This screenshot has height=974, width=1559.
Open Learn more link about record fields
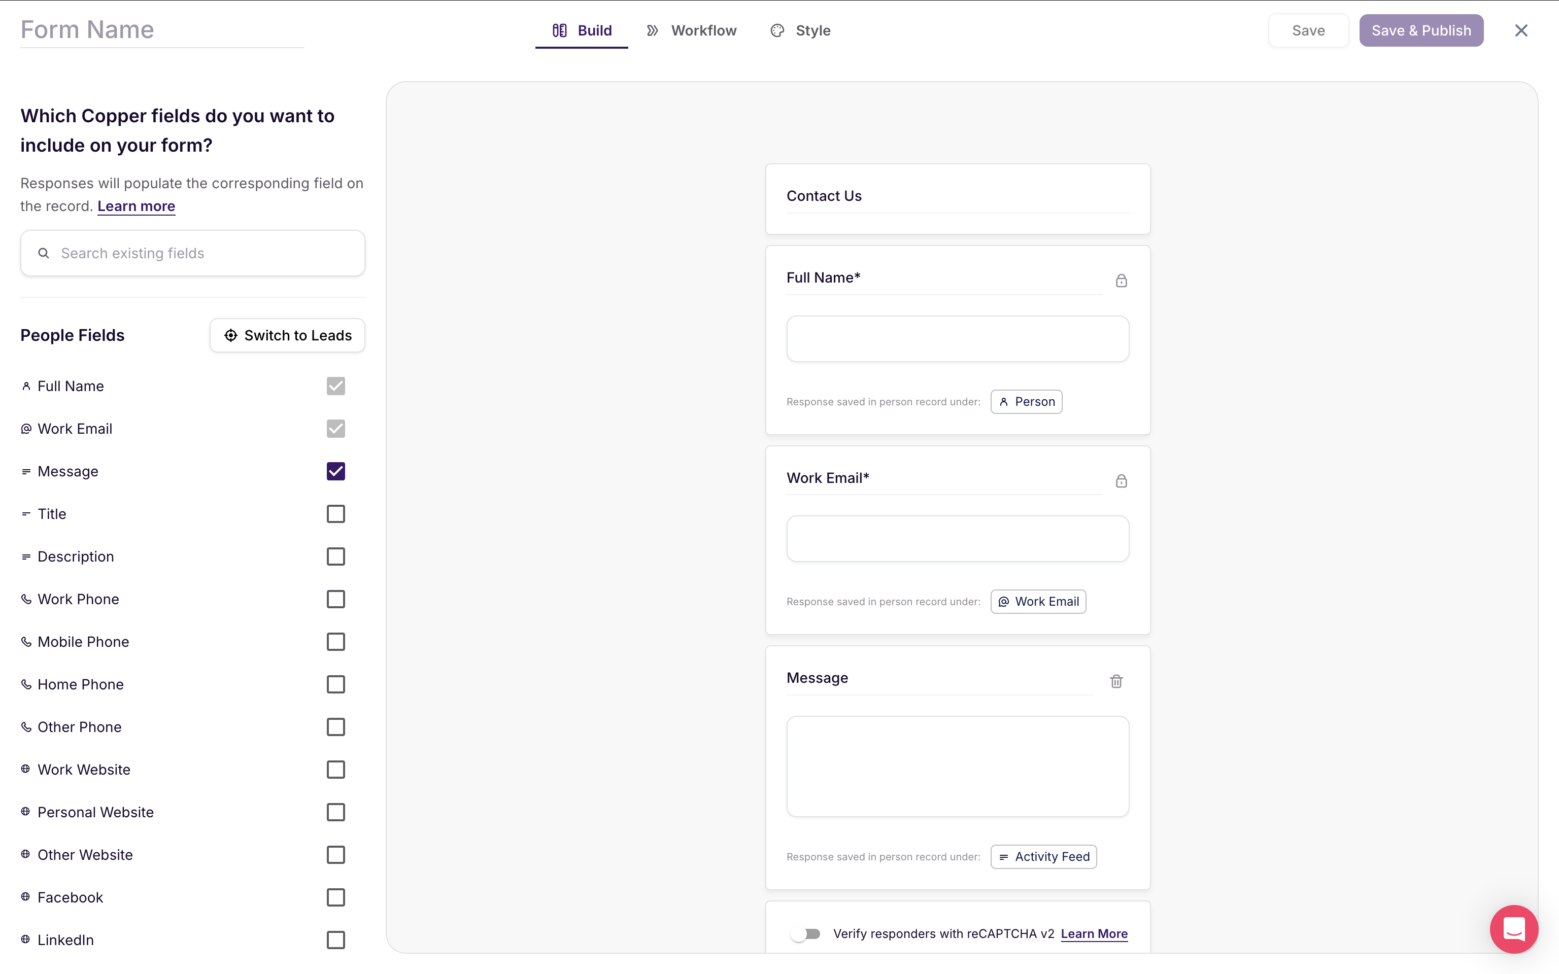pyautogui.click(x=136, y=206)
